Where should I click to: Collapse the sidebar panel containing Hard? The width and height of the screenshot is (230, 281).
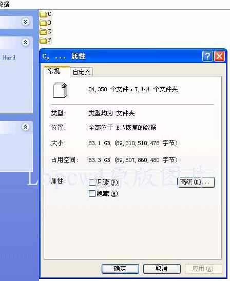25,43
